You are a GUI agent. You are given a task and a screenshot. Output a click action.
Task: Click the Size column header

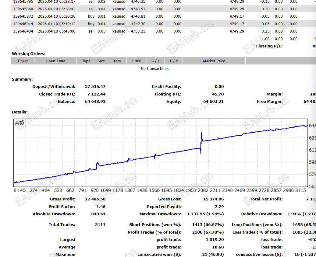click(x=101, y=61)
